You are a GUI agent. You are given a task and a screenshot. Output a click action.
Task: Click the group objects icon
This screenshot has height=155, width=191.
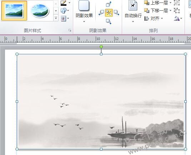click(x=177, y=3)
